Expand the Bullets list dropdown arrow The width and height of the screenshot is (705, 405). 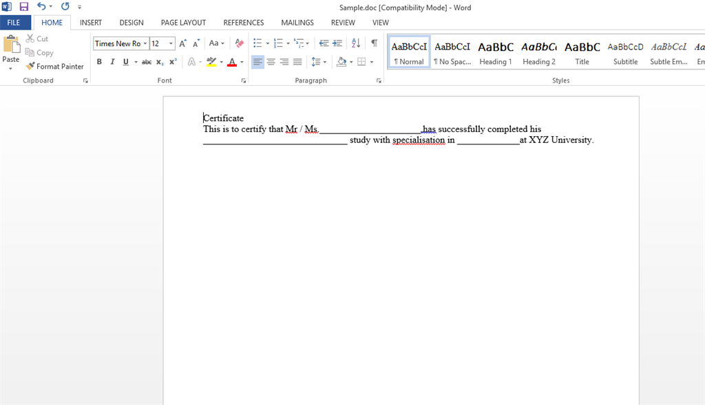click(x=266, y=43)
